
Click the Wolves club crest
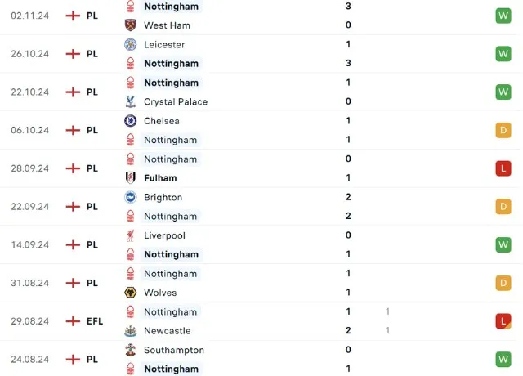(130, 293)
